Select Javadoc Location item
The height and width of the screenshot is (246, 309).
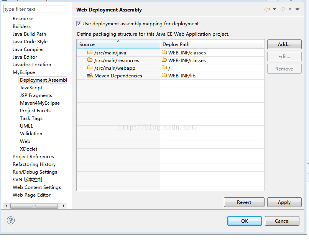point(32,65)
